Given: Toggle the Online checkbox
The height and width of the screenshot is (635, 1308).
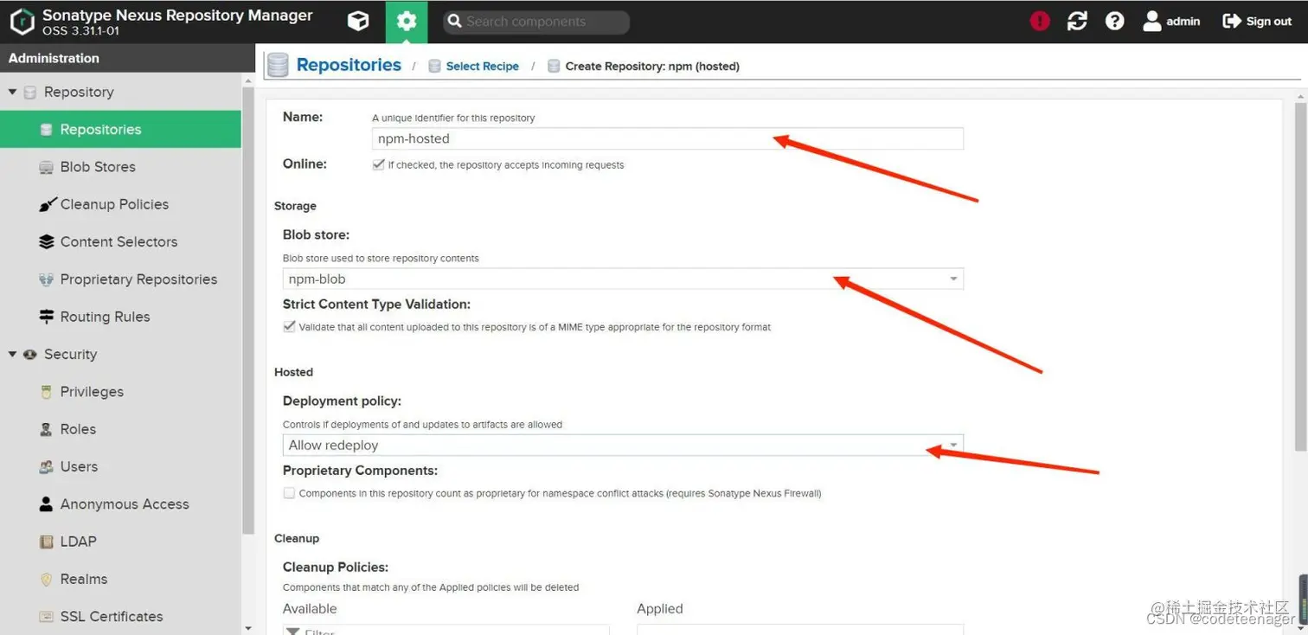Looking at the screenshot, I should click(x=378, y=164).
